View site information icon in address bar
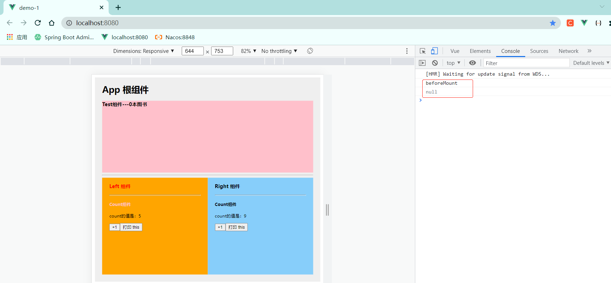This screenshot has height=283, width=611. [69, 23]
